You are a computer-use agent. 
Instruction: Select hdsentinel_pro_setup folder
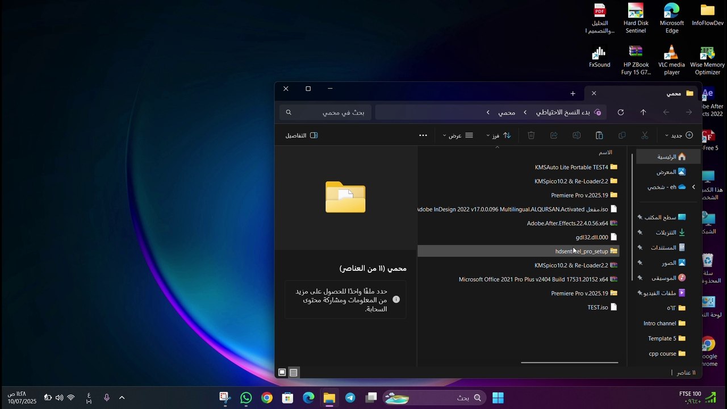[518, 251]
